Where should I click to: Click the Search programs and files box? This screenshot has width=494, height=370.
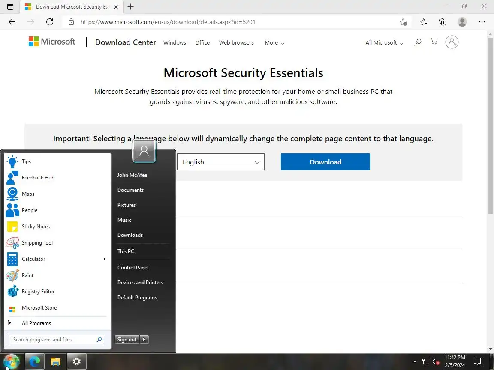(x=57, y=340)
